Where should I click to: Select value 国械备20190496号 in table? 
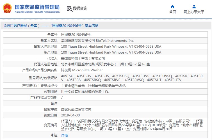pos(76,35)
